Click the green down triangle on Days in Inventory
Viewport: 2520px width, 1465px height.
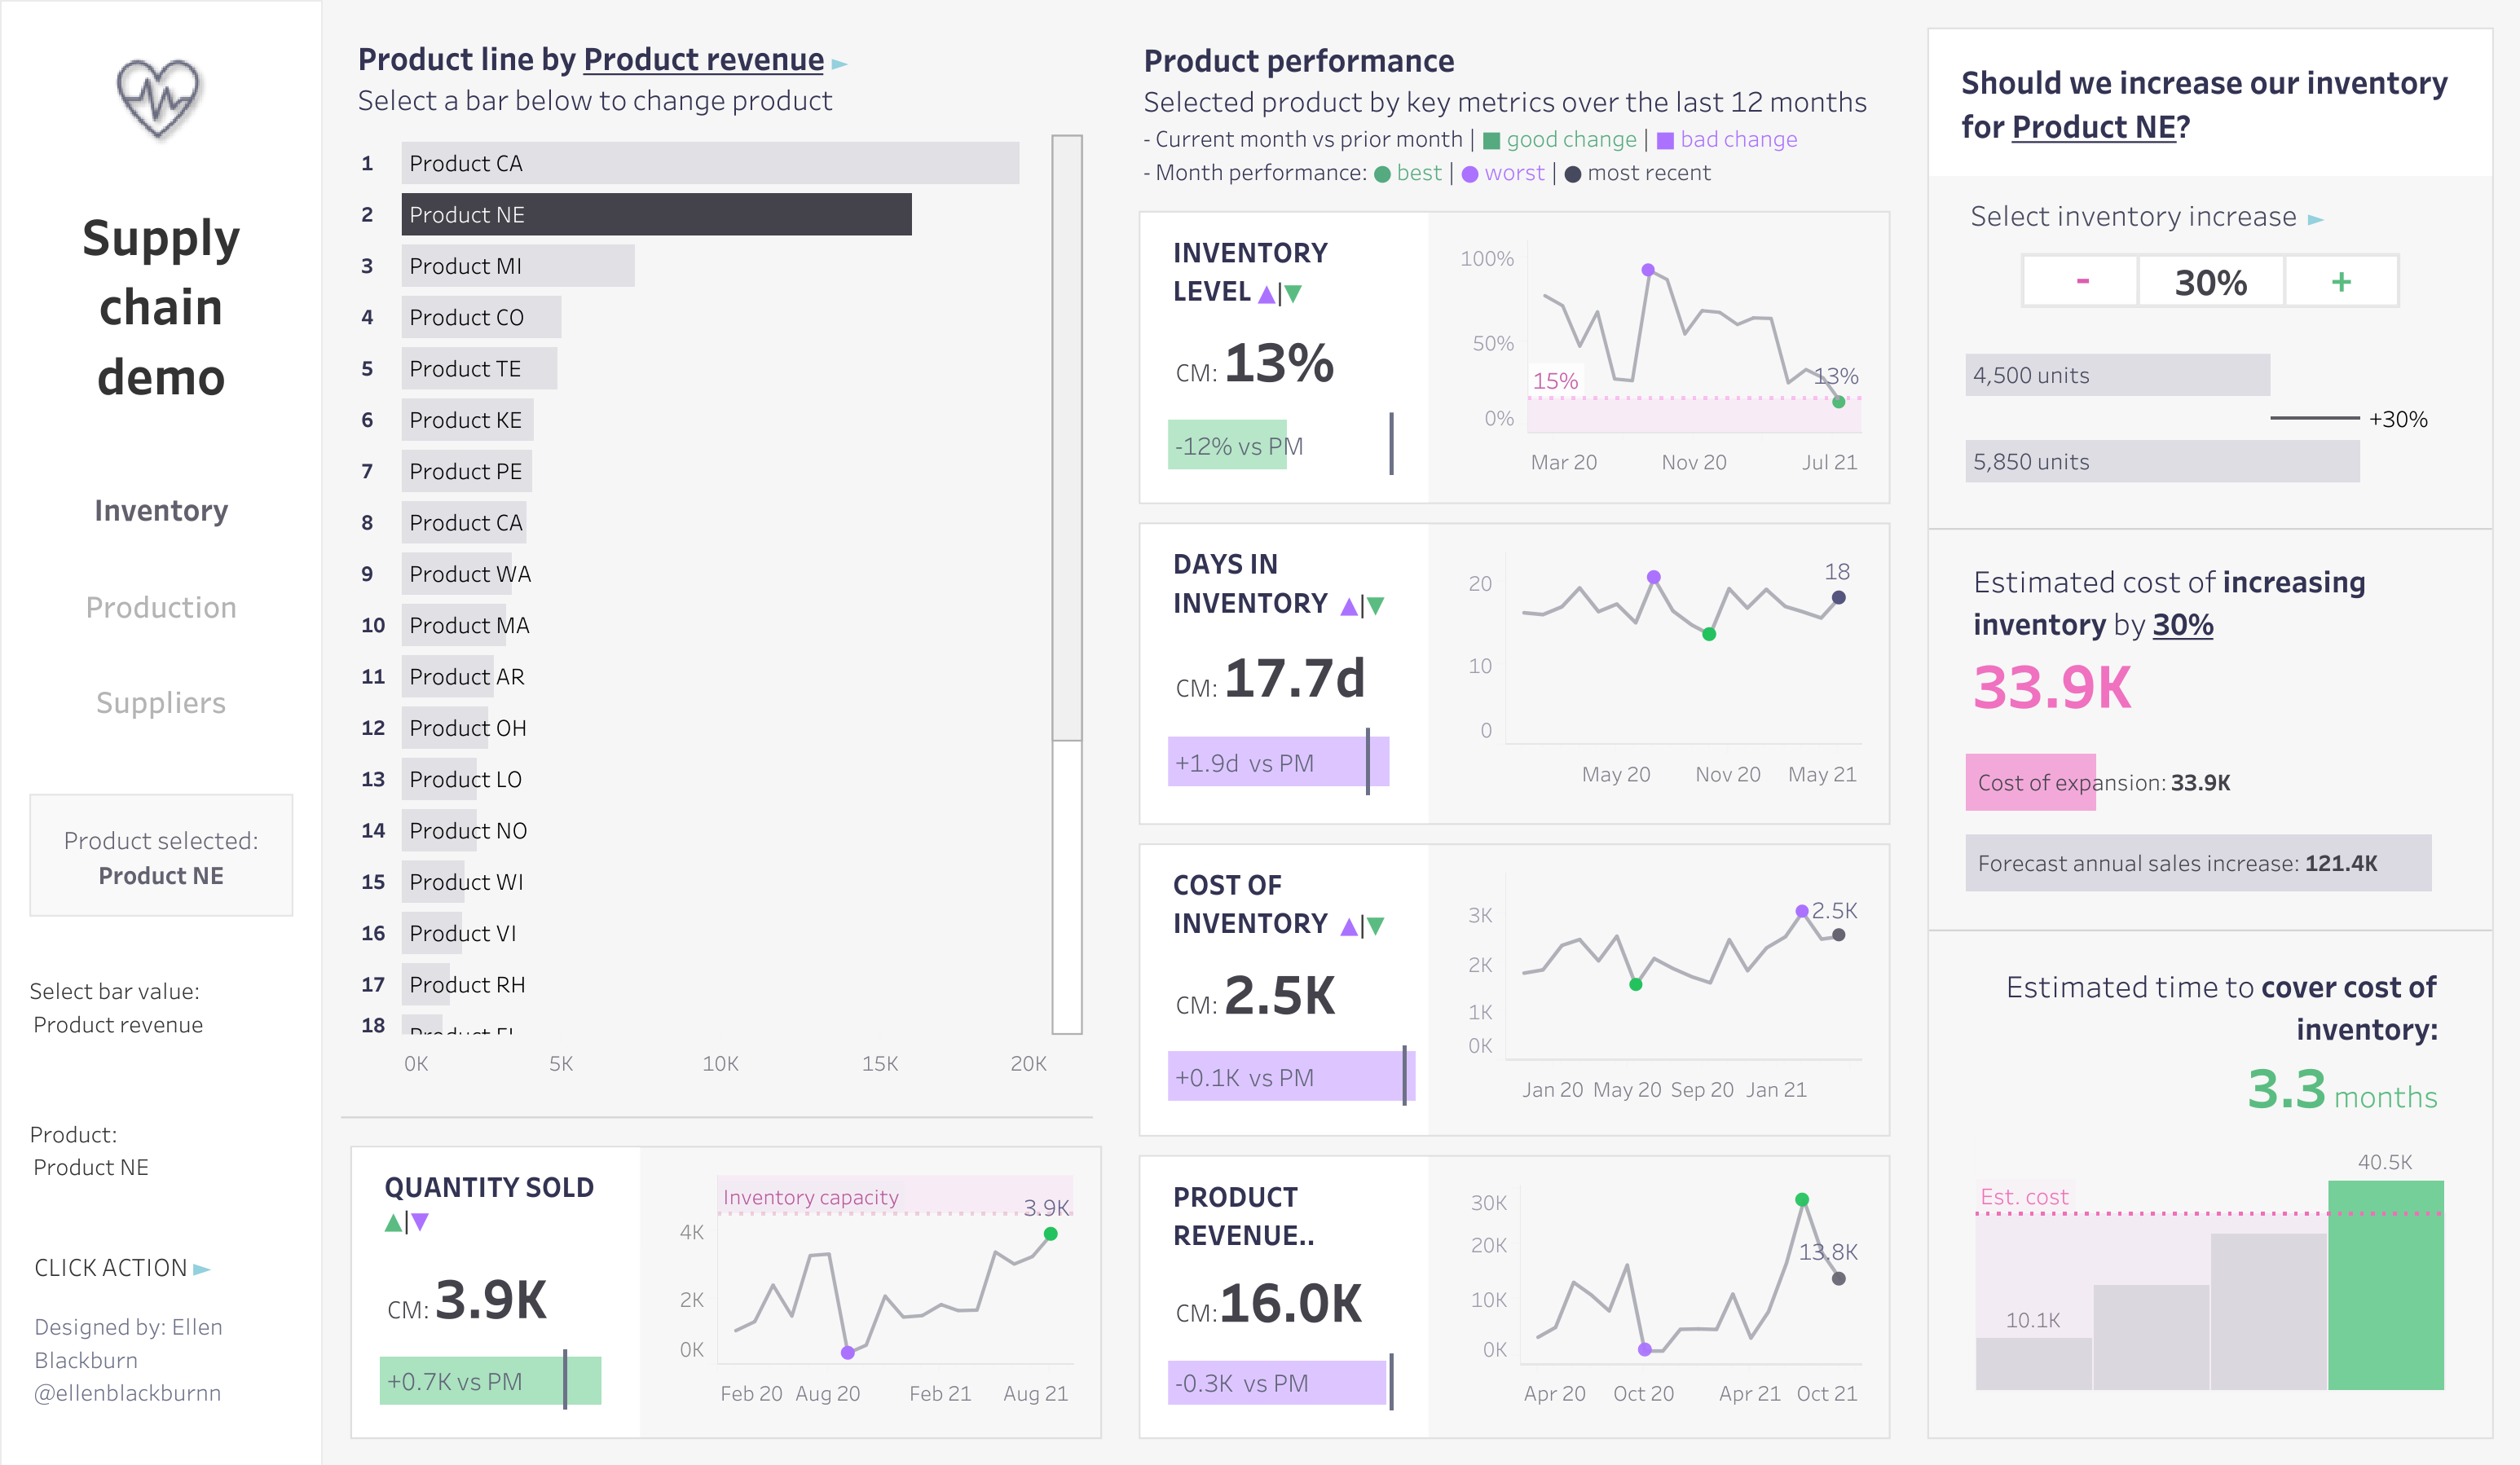coord(1377,606)
